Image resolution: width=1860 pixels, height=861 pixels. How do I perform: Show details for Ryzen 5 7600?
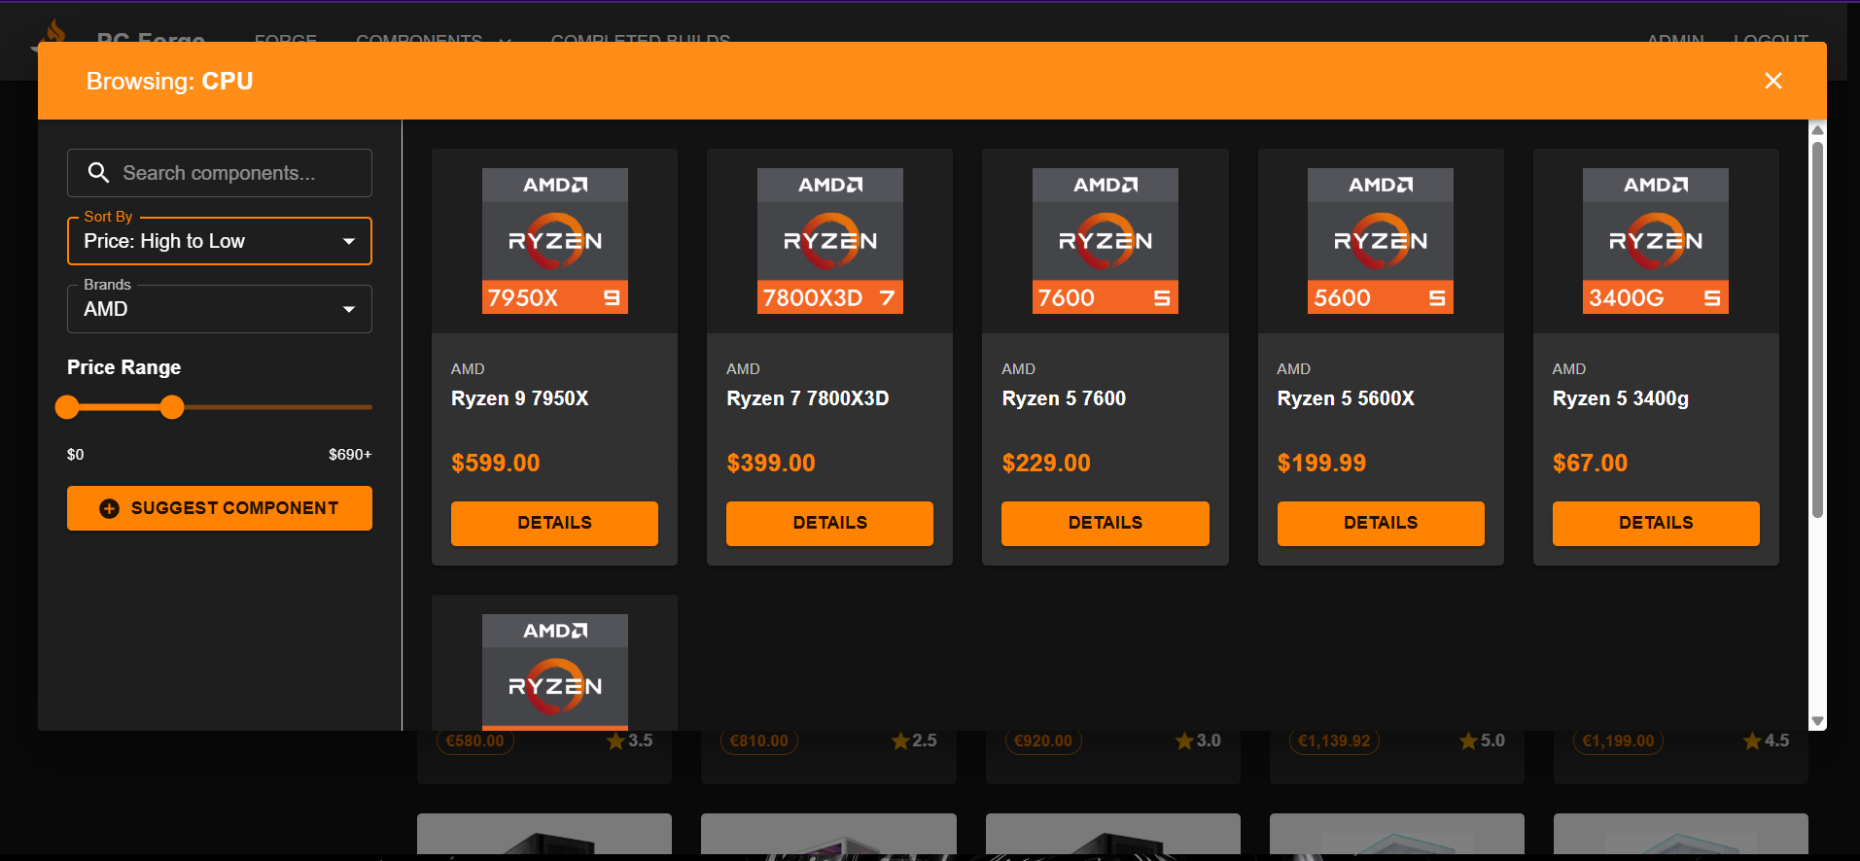coord(1105,523)
